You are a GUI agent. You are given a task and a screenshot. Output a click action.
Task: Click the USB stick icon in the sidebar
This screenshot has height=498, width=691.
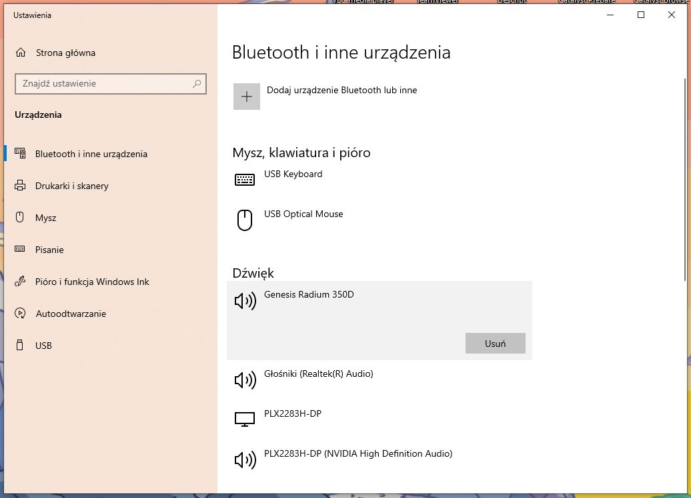[20, 345]
